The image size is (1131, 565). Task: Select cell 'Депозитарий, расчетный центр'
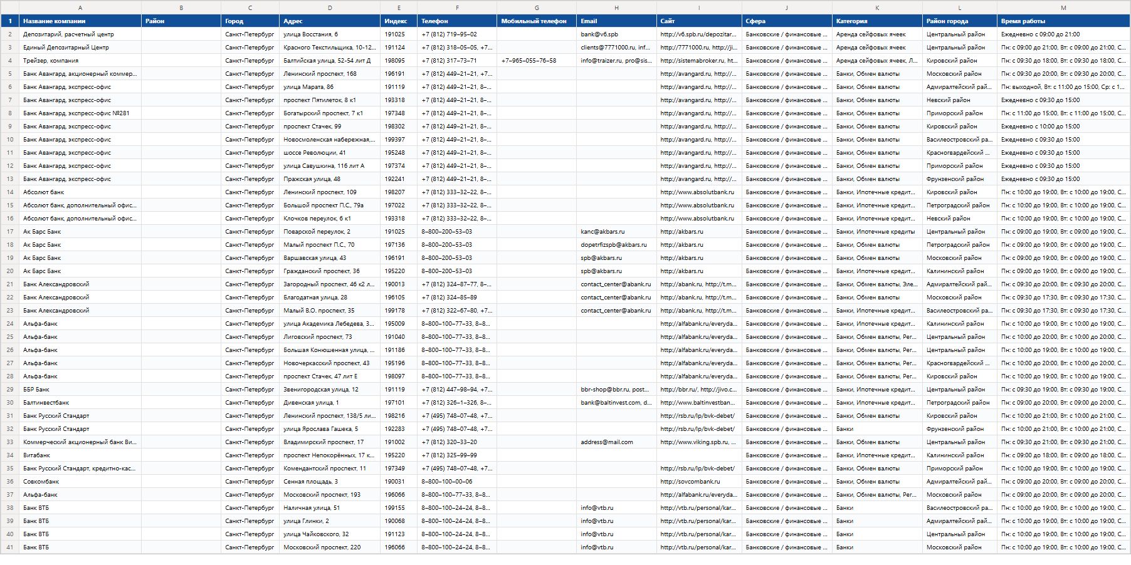pyautogui.click(x=80, y=34)
